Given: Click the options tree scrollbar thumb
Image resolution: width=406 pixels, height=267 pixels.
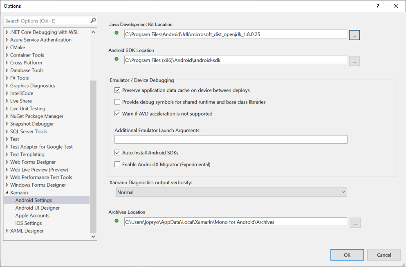Looking at the screenshot, I should pos(93,156).
